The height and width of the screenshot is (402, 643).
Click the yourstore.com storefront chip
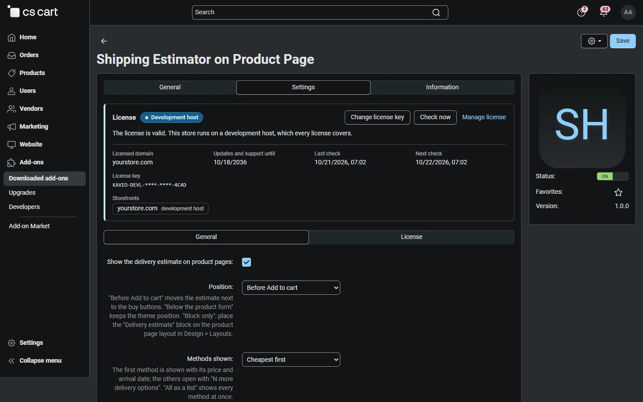(160, 209)
